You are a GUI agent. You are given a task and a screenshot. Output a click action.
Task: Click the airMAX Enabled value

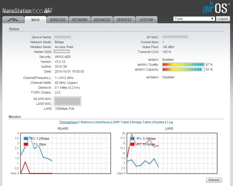click(168, 60)
